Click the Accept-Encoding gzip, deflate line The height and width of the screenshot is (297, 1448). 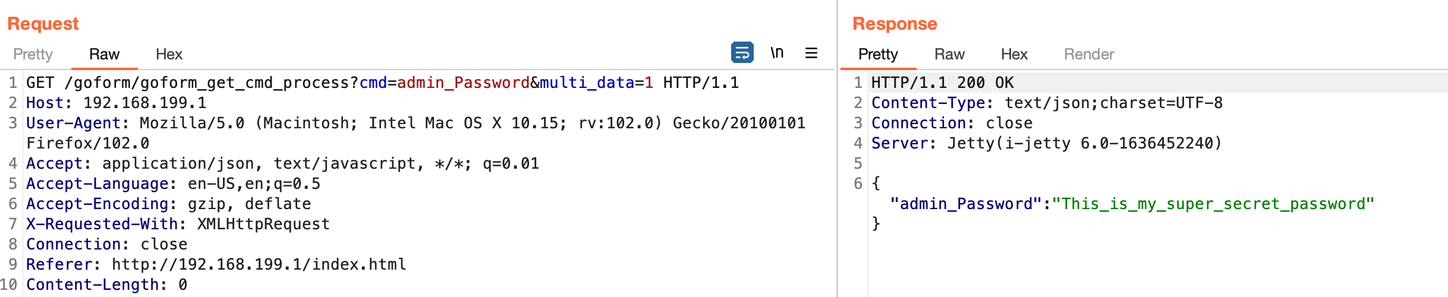(x=168, y=204)
